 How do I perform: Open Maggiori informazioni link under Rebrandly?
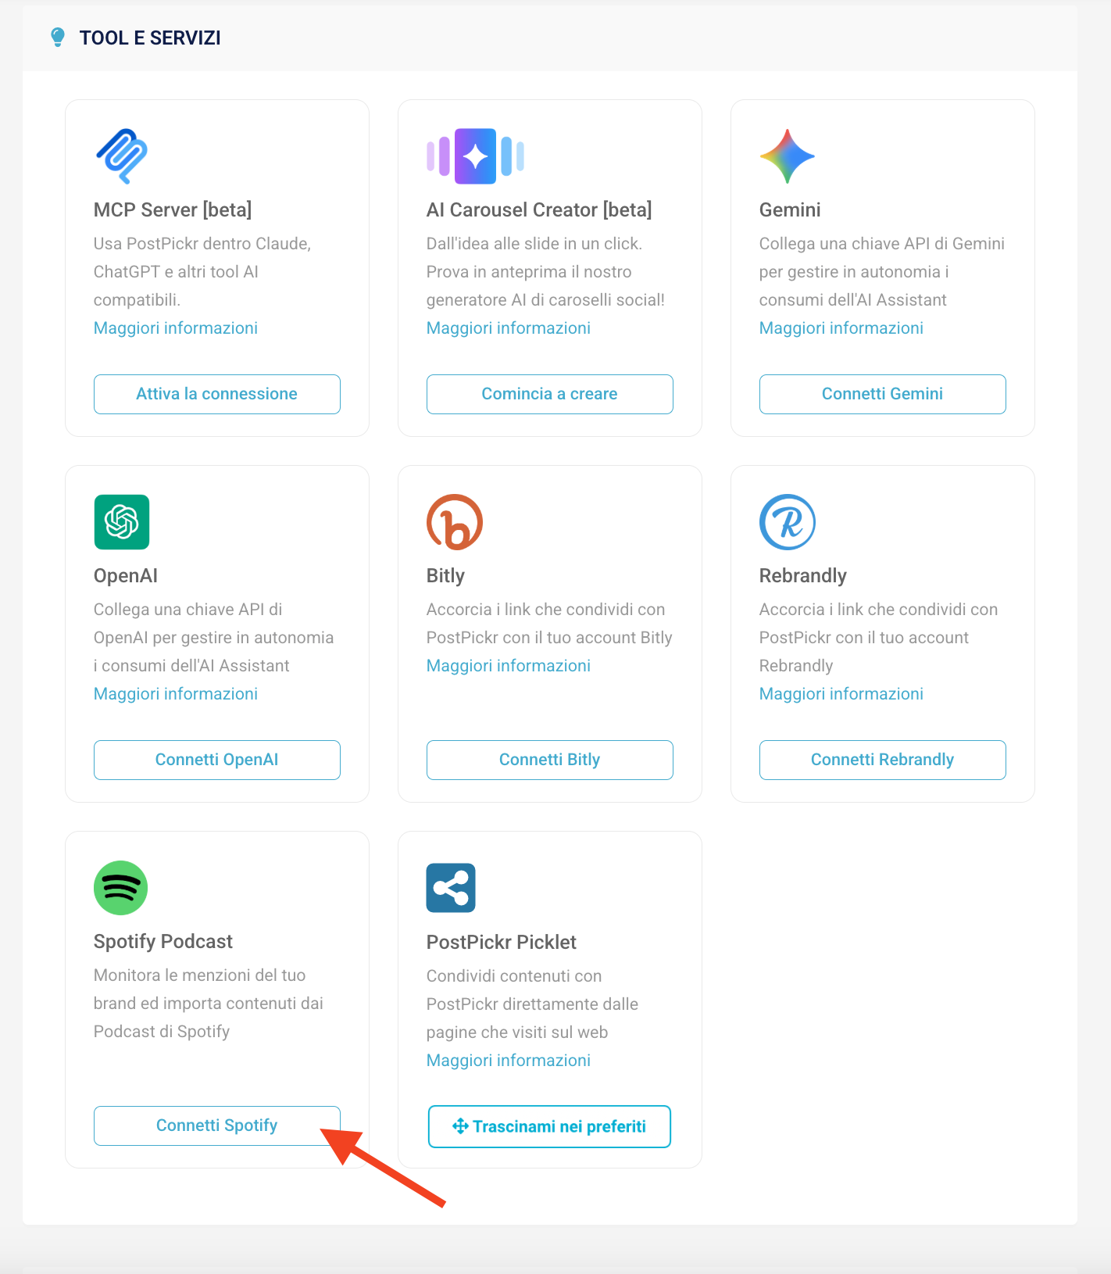(841, 694)
